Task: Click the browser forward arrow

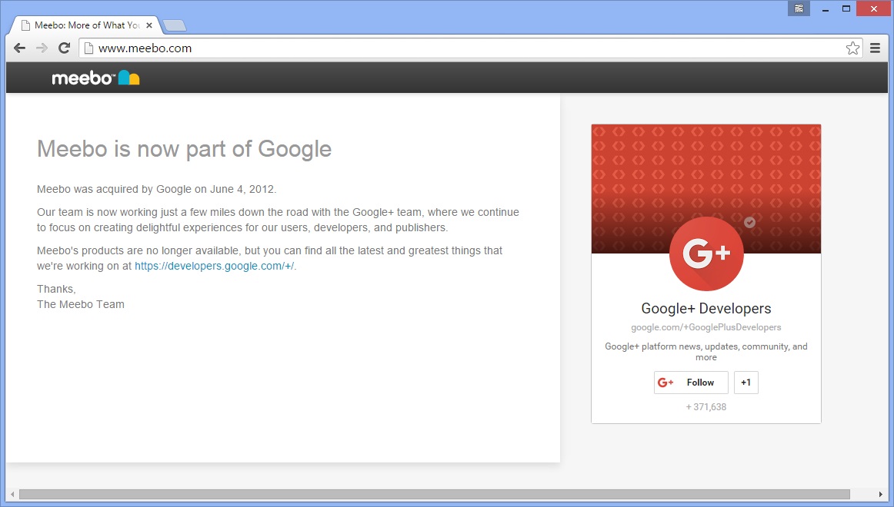Action: click(42, 48)
